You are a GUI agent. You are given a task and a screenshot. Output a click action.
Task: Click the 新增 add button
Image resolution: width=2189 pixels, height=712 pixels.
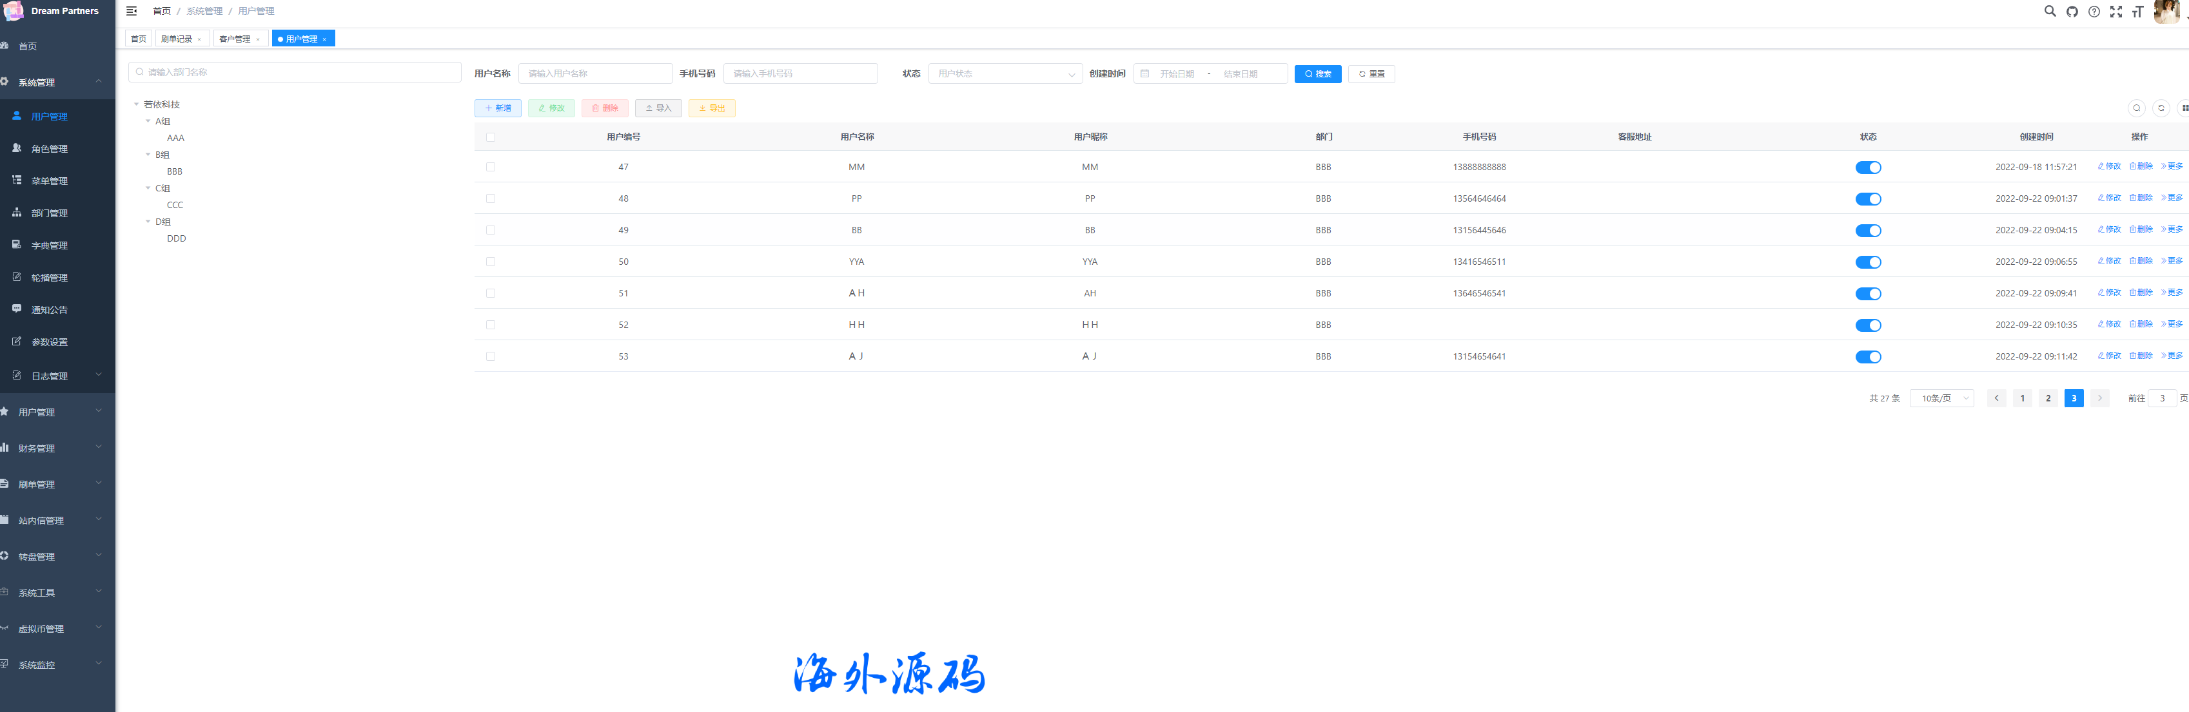(x=497, y=108)
